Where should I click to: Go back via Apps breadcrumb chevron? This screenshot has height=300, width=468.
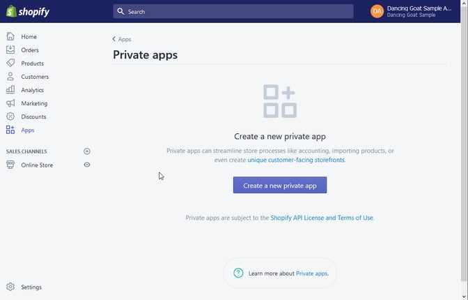(114, 39)
